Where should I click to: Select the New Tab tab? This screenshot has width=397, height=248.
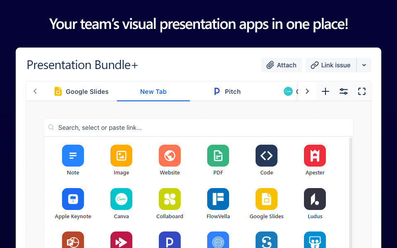pos(153,91)
